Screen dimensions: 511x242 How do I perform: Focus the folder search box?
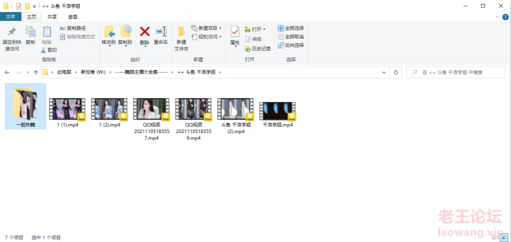(455, 73)
